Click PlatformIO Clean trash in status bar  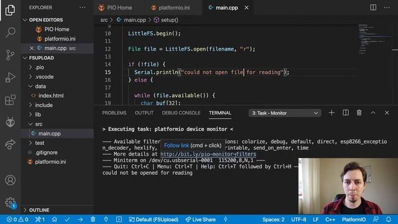93,220
